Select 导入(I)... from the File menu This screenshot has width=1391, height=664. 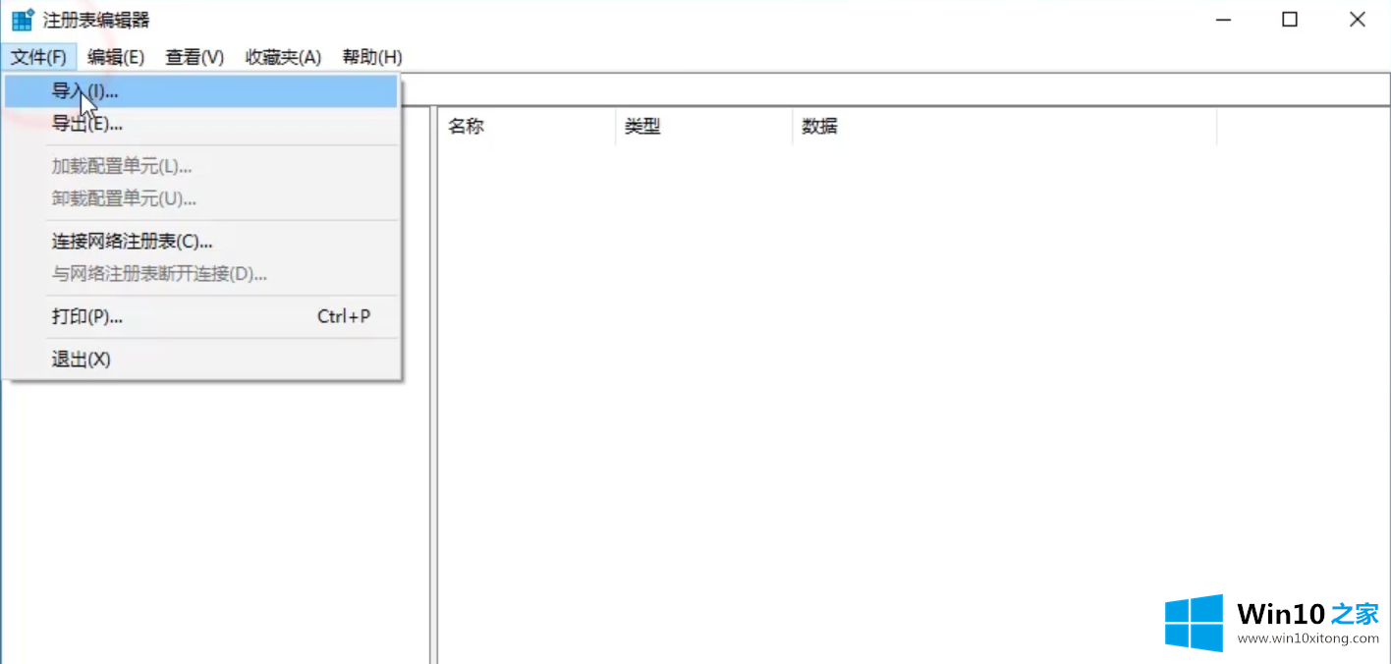[x=84, y=91]
